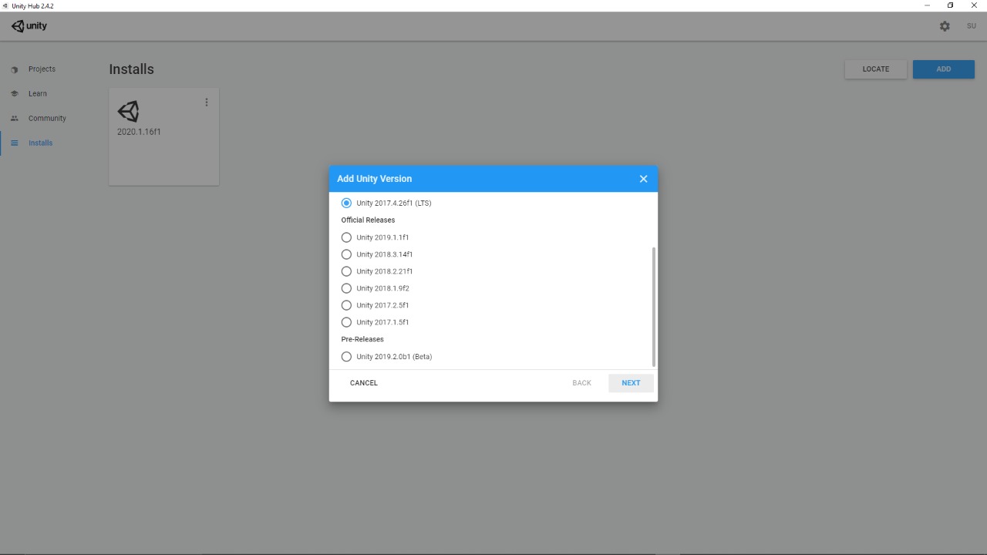Click the Learn graduation cap icon

tap(14, 94)
